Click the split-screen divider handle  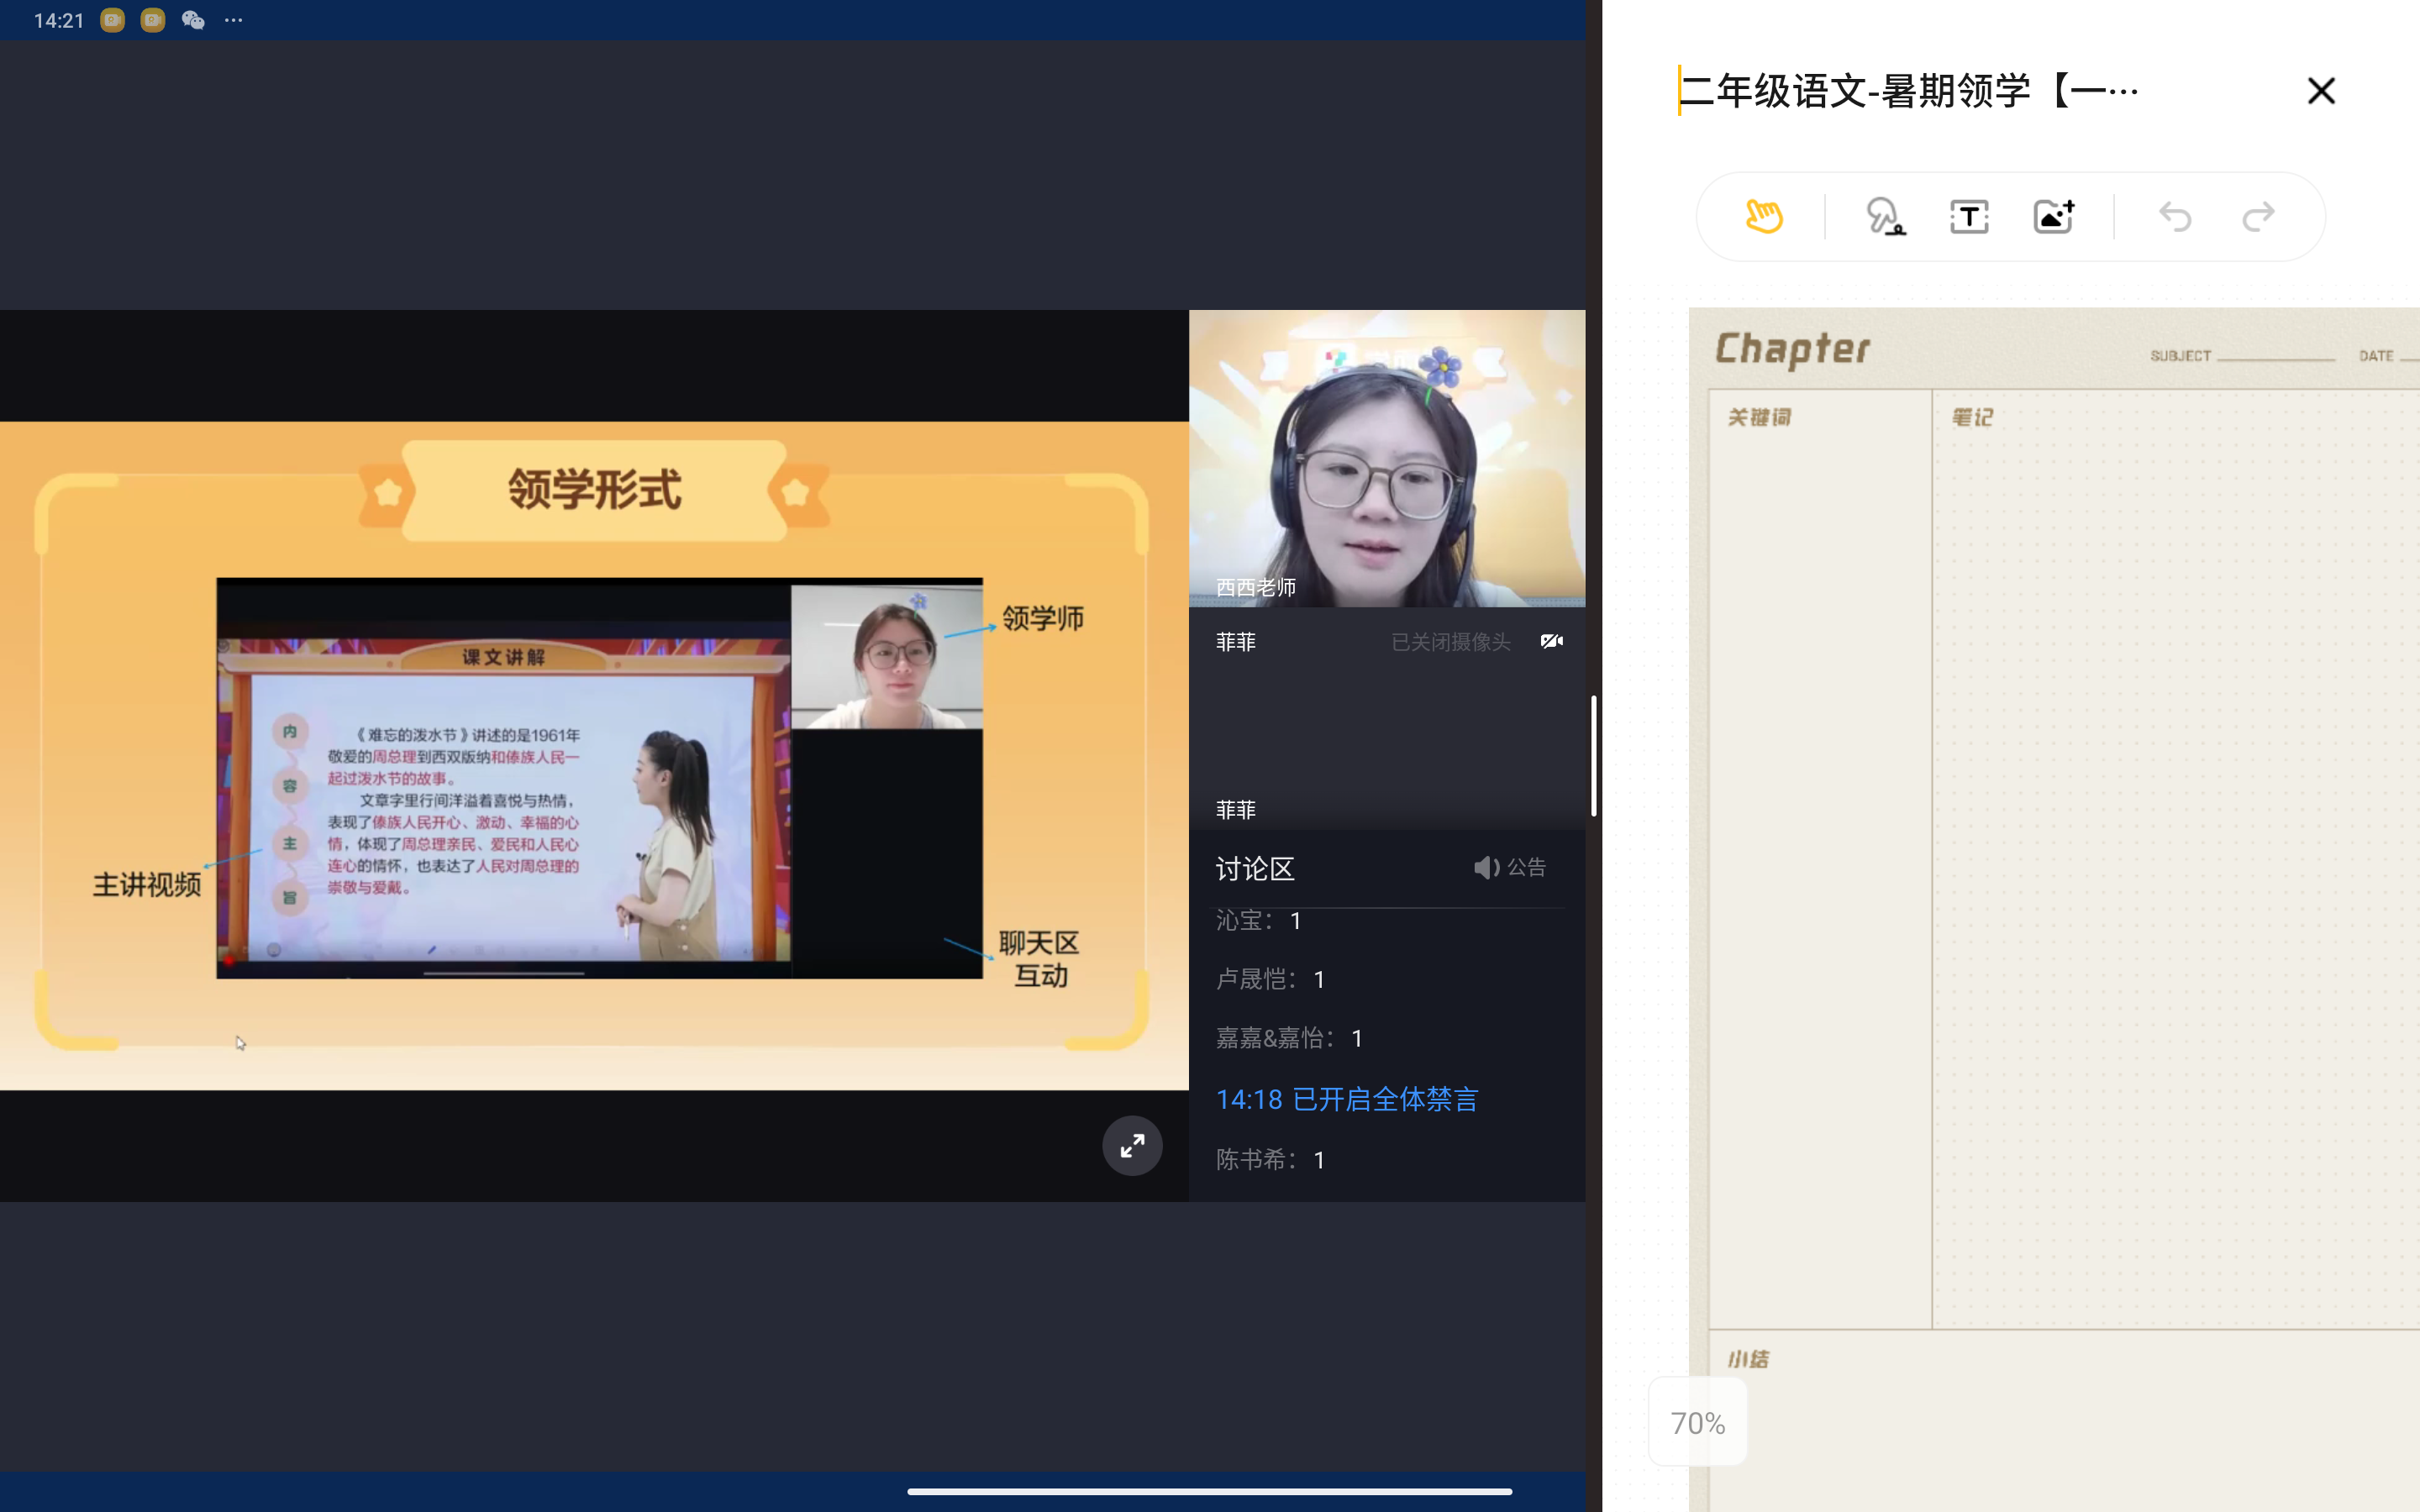coord(1593,756)
